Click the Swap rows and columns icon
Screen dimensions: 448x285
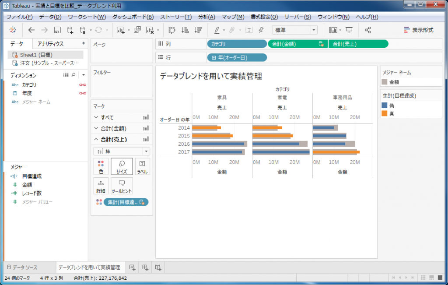pyautogui.click(x=172, y=30)
